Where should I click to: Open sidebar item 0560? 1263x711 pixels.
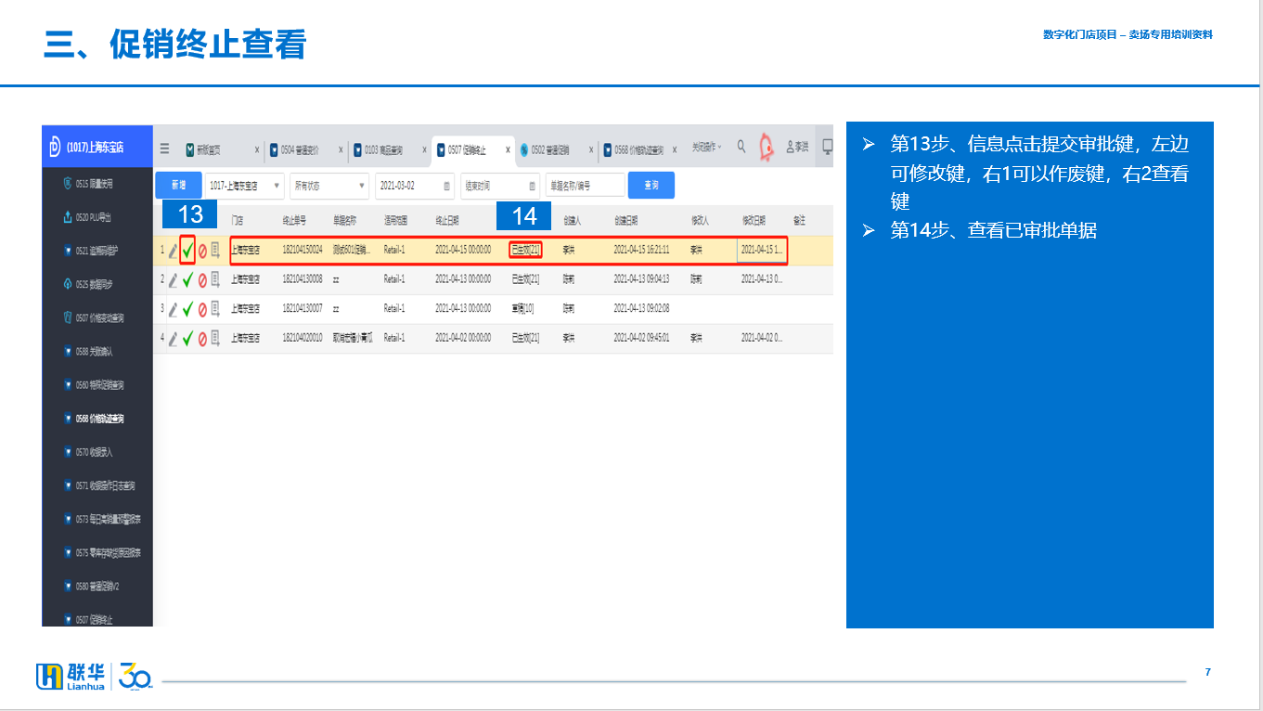tap(97, 385)
